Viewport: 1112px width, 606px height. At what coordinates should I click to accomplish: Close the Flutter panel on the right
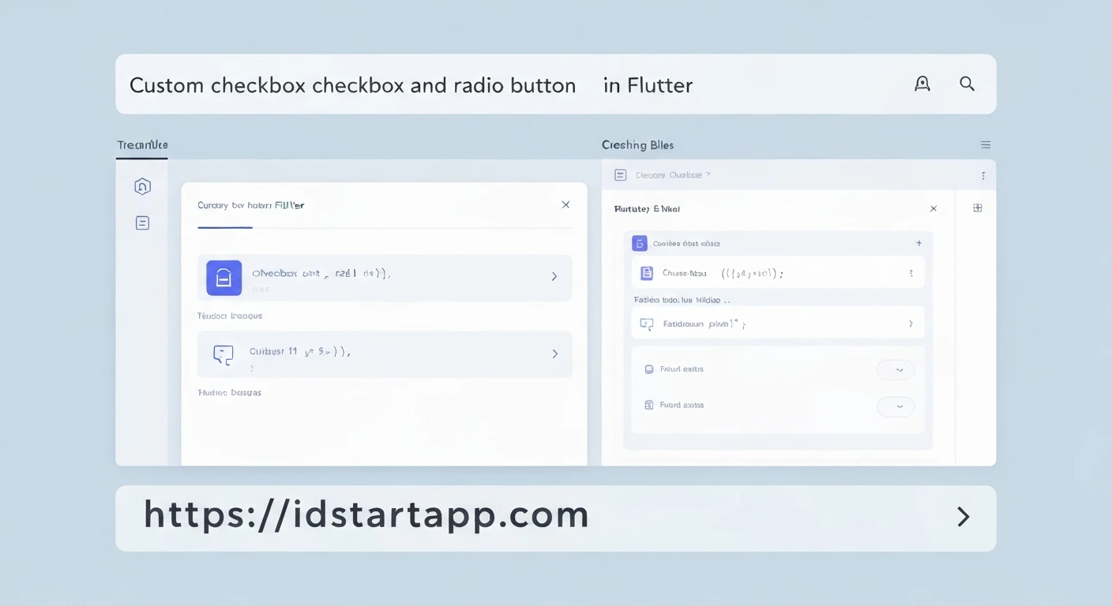pyautogui.click(x=934, y=209)
